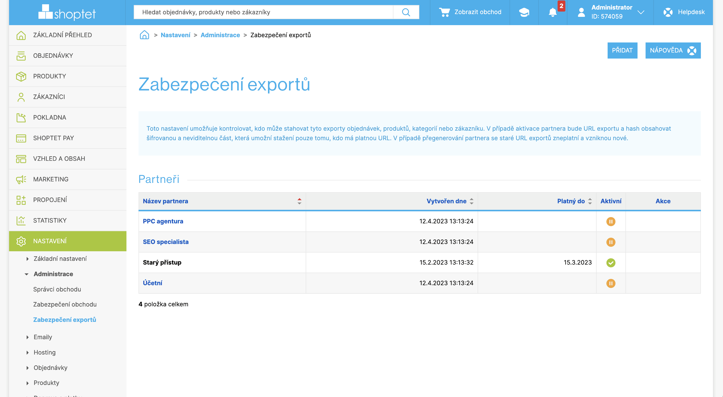Viewport: 723px width, 397px height.
Task: Click the inbox icon beside Objednávky
Action: pos(21,56)
